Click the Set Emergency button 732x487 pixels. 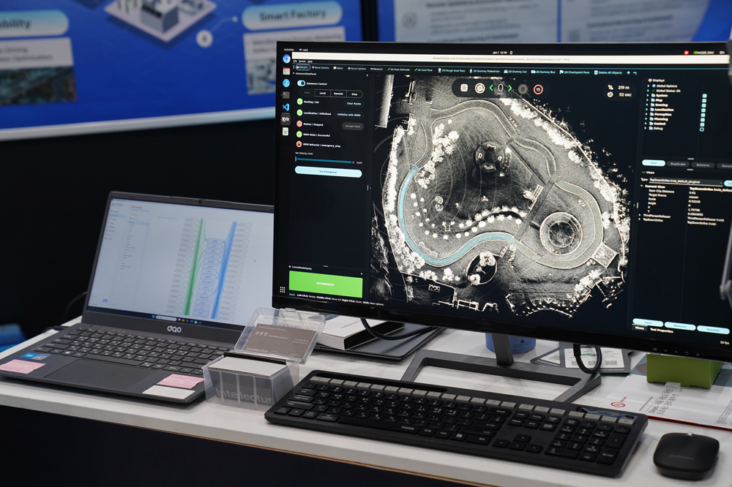(328, 172)
